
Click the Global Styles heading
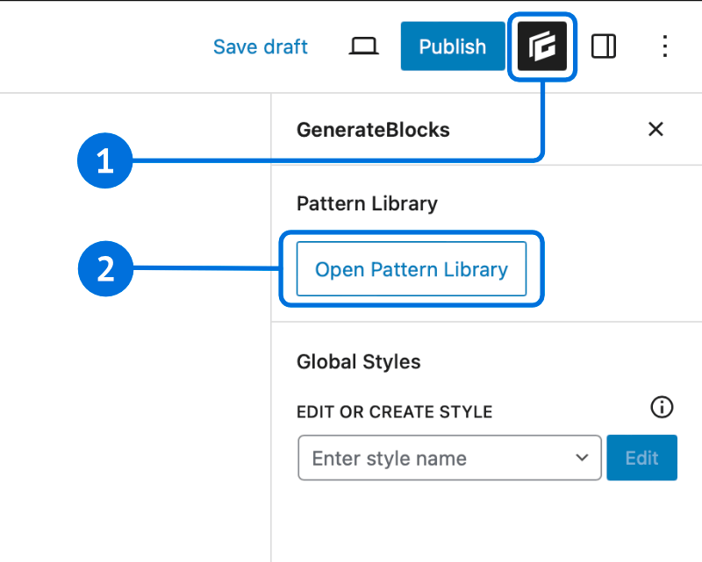click(x=359, y=361)
